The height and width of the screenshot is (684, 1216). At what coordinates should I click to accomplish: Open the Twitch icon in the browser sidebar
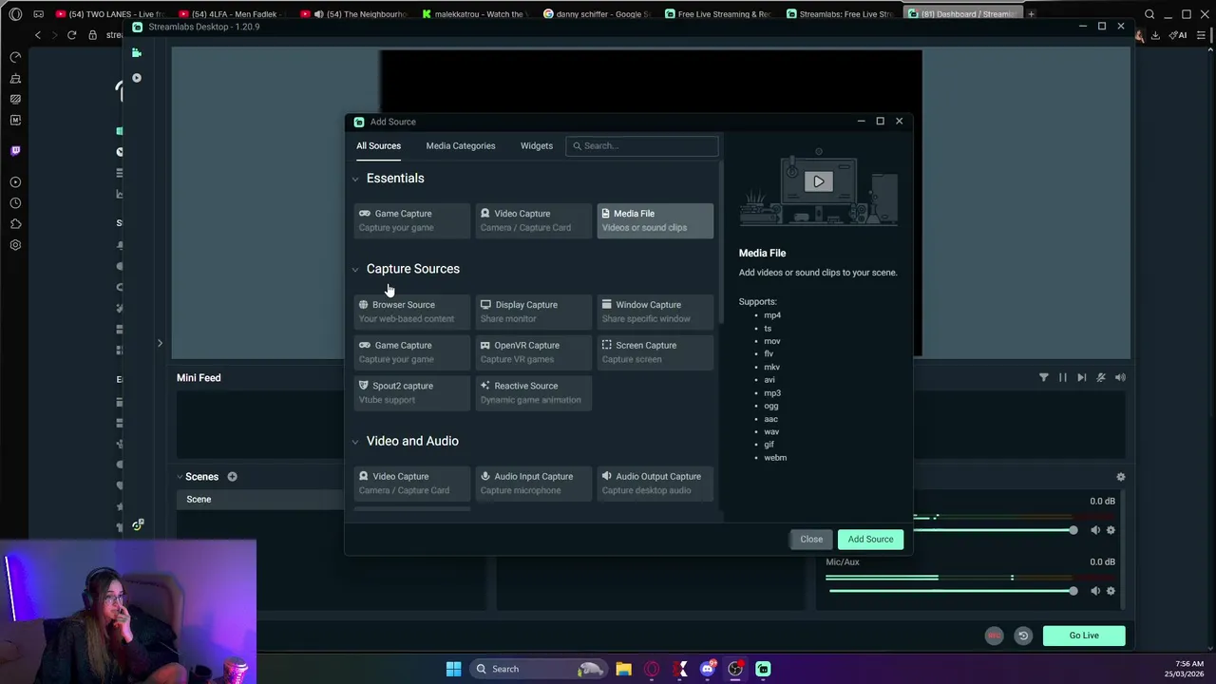[x=15, y=150]
